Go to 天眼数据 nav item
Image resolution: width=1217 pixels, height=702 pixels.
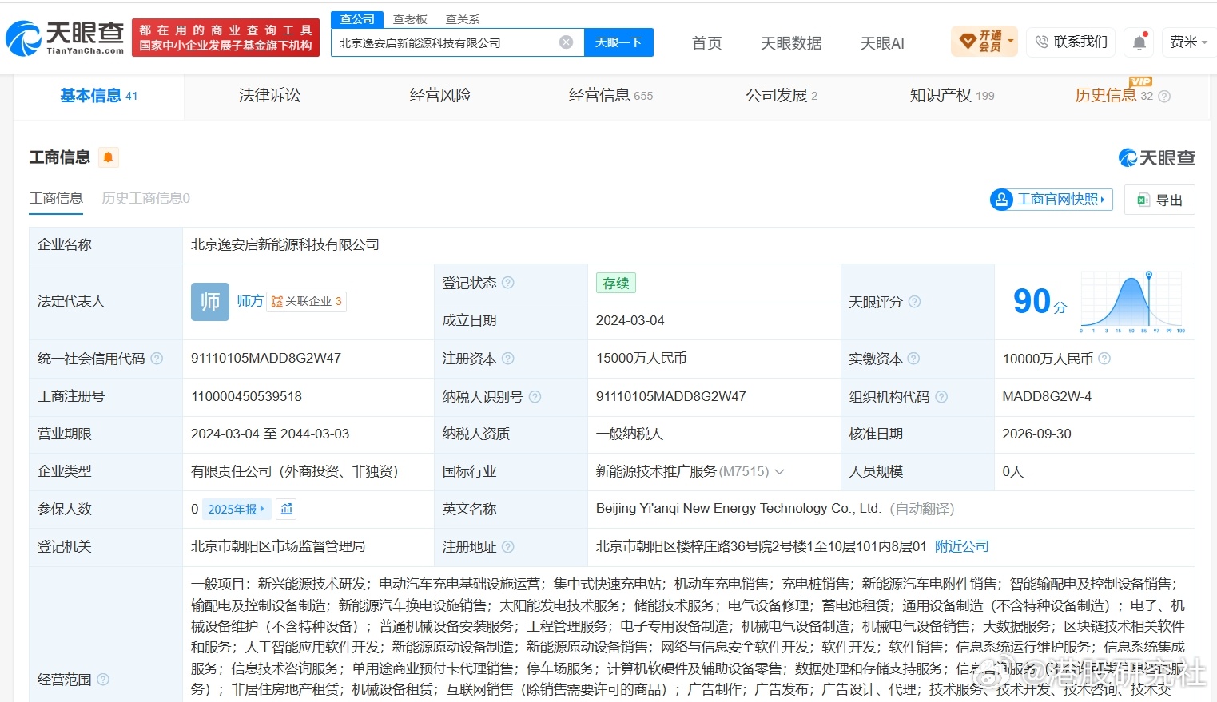(791, 43)
